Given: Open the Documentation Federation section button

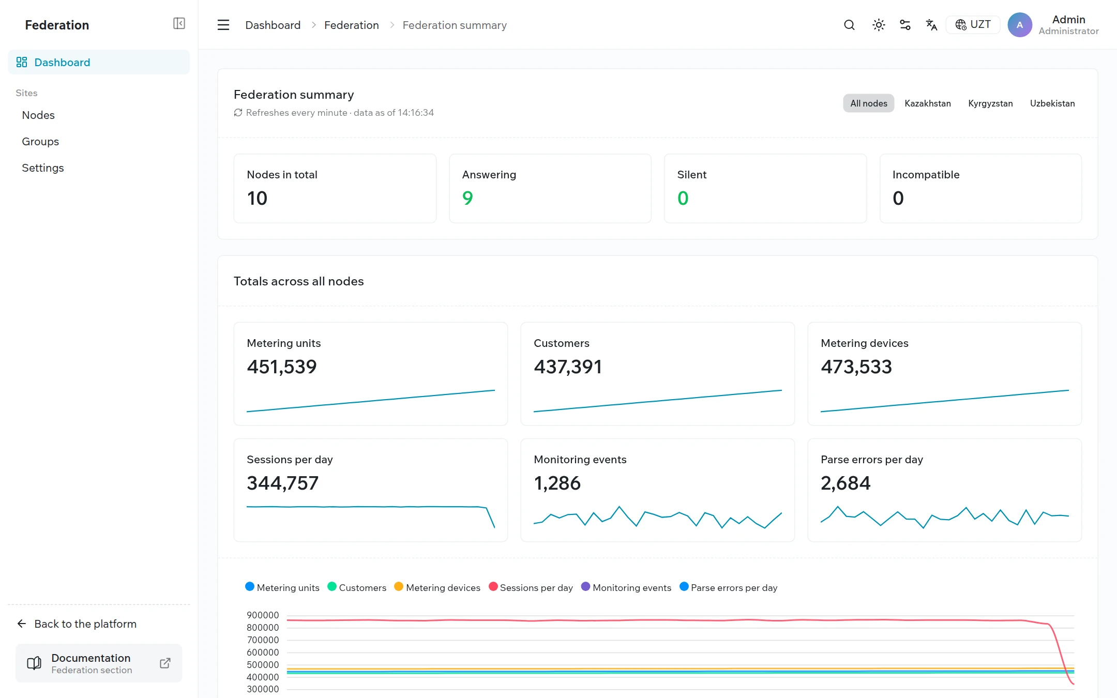Looking at the screenshot, I should (x=99, y=663).
